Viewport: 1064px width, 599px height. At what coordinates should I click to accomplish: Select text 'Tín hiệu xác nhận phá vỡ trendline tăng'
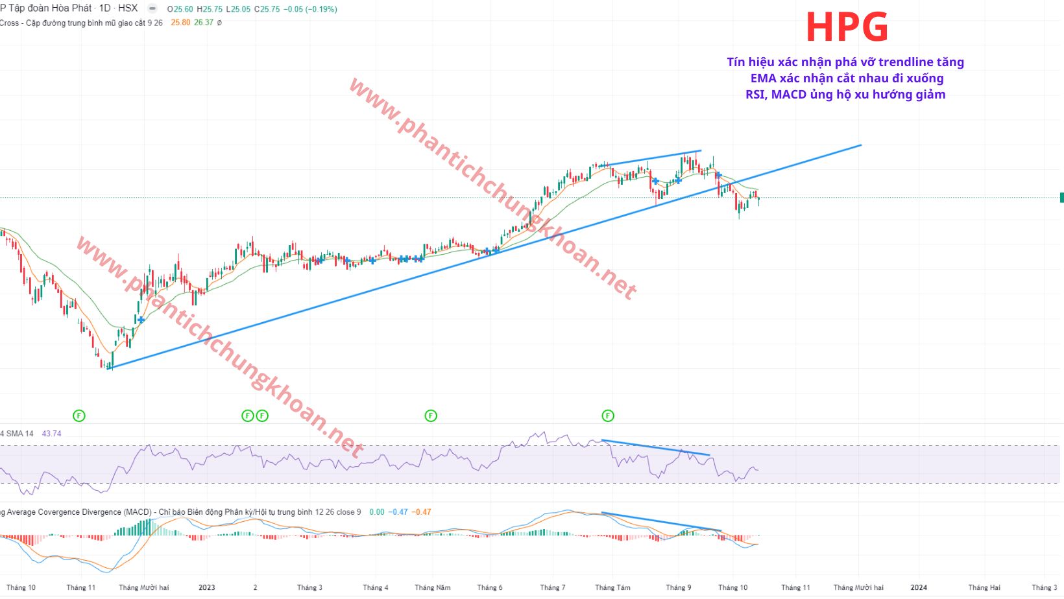tap(845, 62)
